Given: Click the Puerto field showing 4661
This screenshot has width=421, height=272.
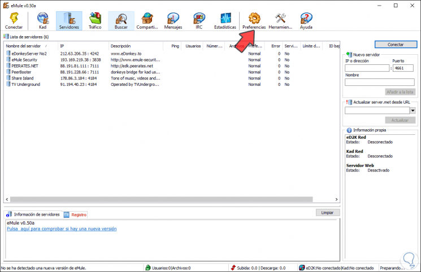Looking at the screenshot, I should [403, 68].
